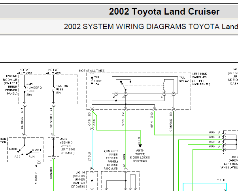Click the "LOCK" ignition switch position

tap(13, 149)
